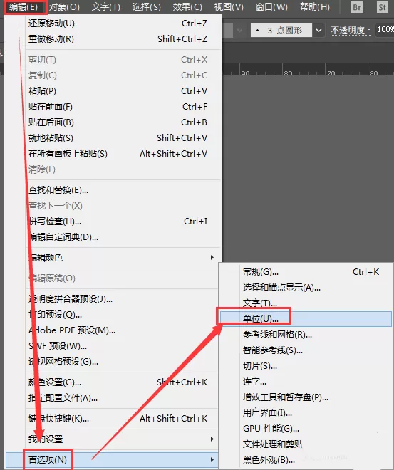
Task: Open 切片(S)... preferences
Action: (x=306, y=366)
